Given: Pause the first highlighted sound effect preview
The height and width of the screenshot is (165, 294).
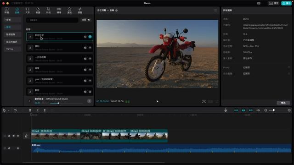Looking at the screenshot, I should pyautogui.click(x=30, y=37).
